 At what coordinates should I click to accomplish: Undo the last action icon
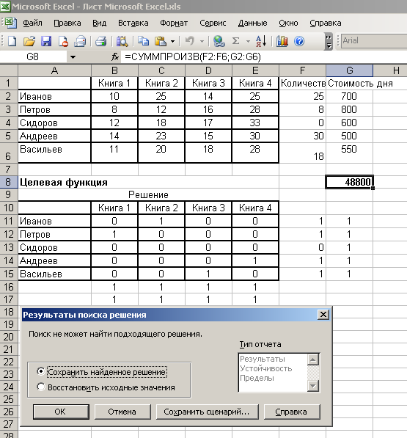tap(190, 41)
